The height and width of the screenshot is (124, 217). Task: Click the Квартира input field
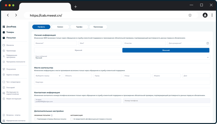[x=122, y=82]
